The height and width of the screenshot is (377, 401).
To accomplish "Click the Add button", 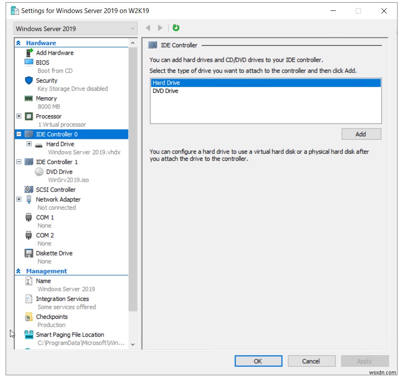I will coord(361,134).
